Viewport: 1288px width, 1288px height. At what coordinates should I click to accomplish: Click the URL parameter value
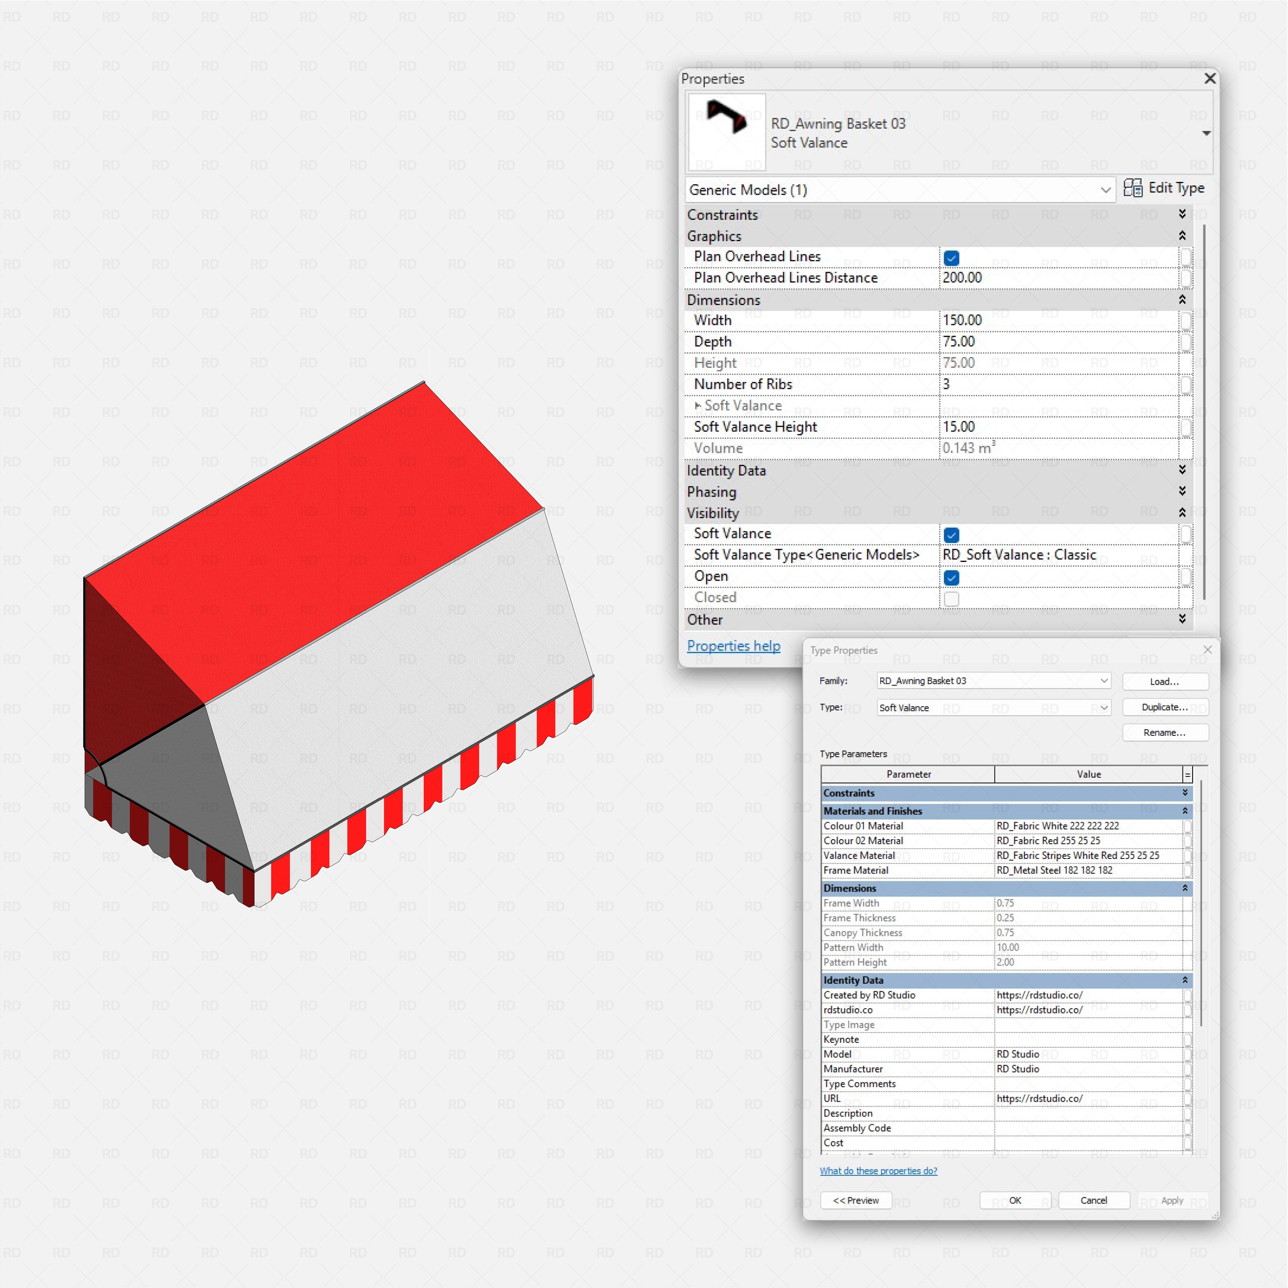point(1088,1098)
